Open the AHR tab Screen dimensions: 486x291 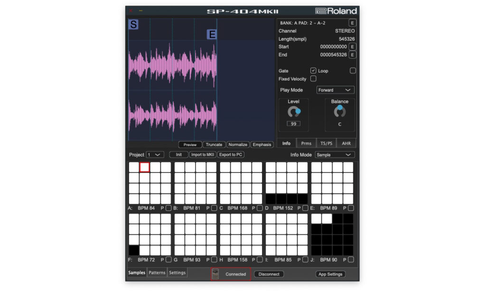click(346, 143)
